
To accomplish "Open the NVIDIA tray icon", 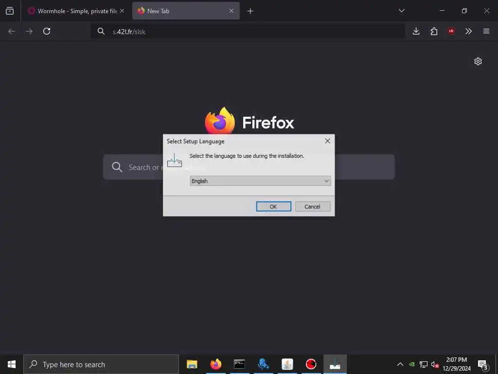I will (412, 364).
